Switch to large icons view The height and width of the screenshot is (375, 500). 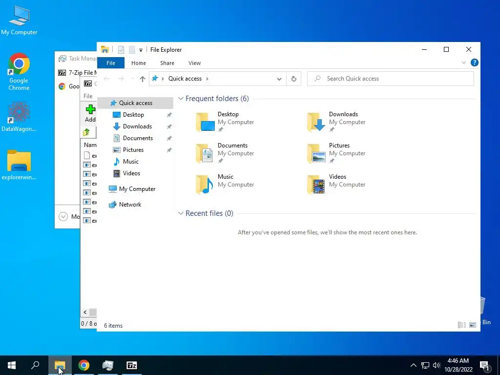(473, 325)
